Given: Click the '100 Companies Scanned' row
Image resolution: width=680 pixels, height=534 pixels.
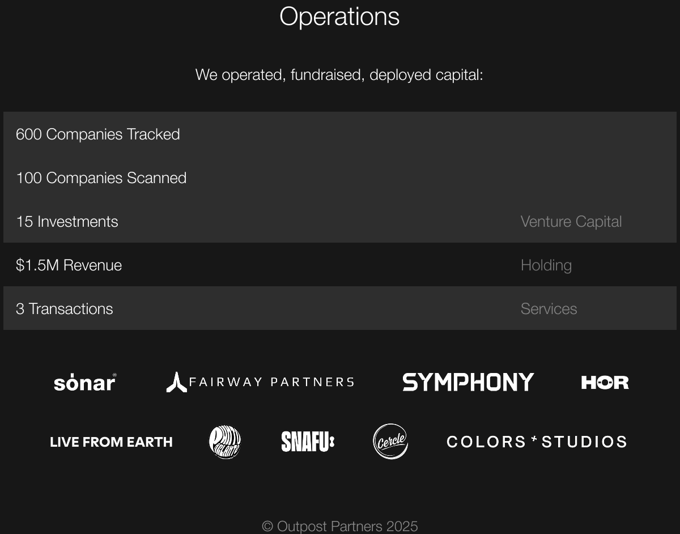Looking at the screenshot, I should click(x=101, y=178).
